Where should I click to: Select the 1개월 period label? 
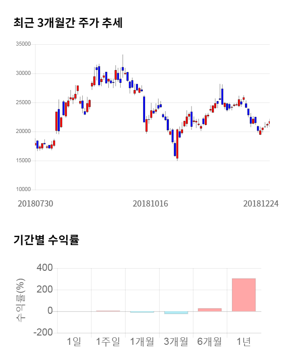(x=142, y=342)
